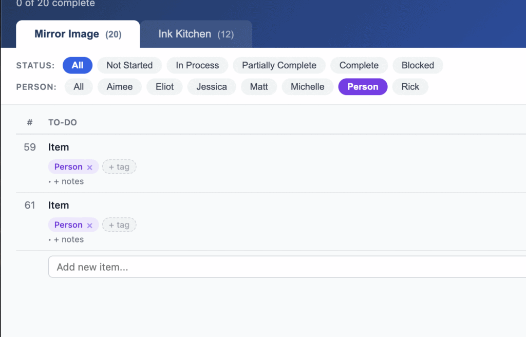Show only Blocked items
526x337 pixels.
click(x=418, y=65)
